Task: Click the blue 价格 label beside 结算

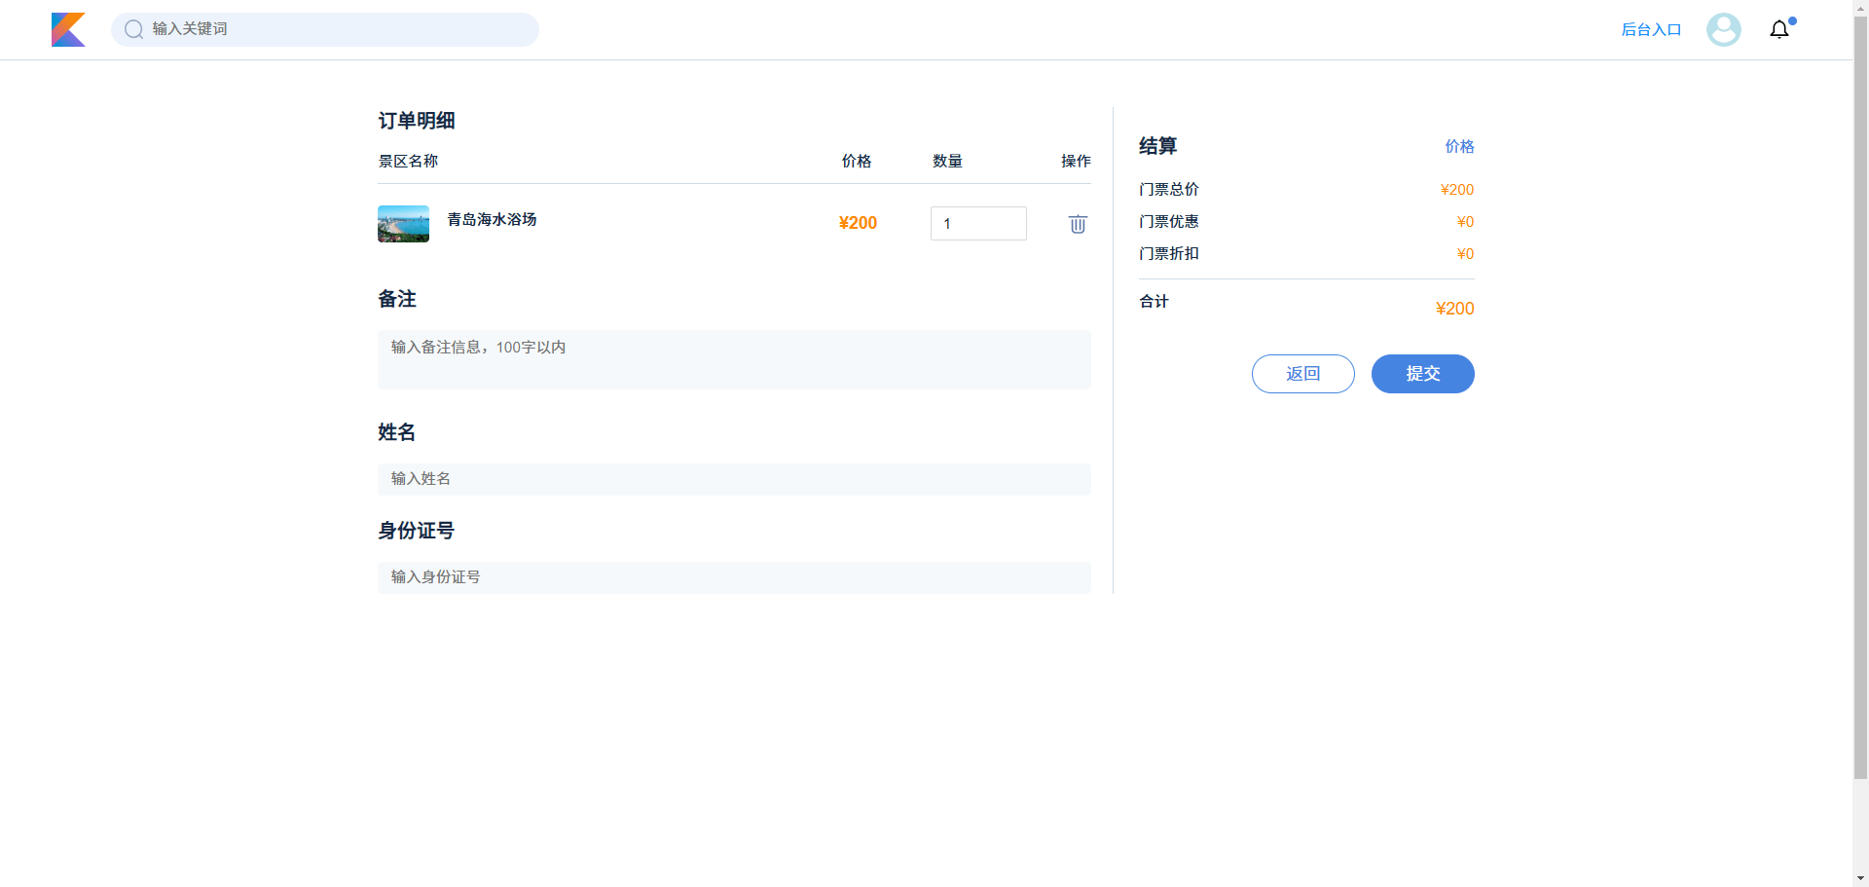Action: point(1459,147)
